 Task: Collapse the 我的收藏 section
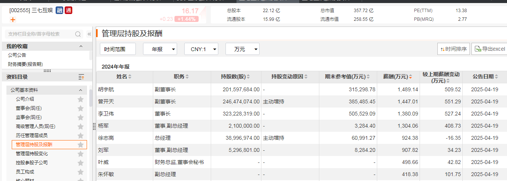(x=81, y=46)
